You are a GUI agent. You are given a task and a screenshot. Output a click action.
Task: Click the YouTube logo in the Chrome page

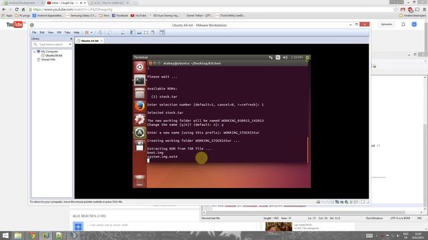[x=15, y=25]
